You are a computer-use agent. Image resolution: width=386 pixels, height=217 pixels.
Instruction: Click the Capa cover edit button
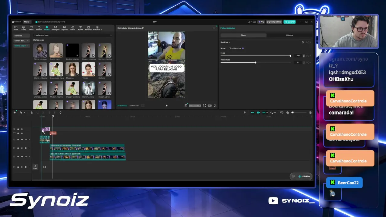pyautogui.click(x=35, y=167)
